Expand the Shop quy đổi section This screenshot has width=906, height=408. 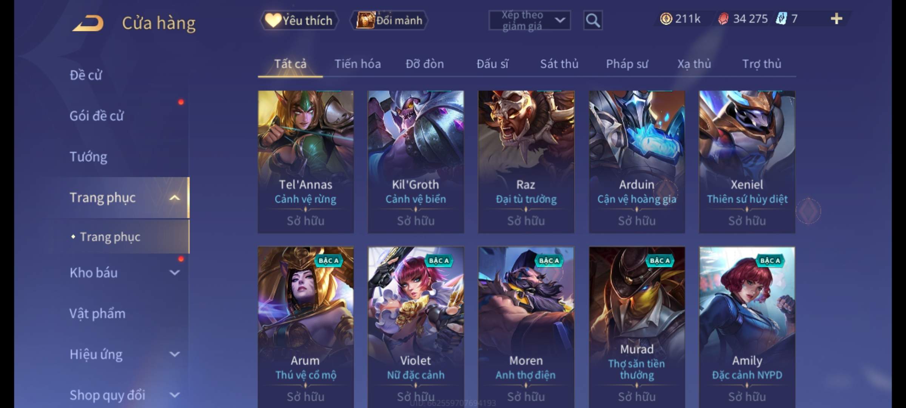[x=174, y=395]
